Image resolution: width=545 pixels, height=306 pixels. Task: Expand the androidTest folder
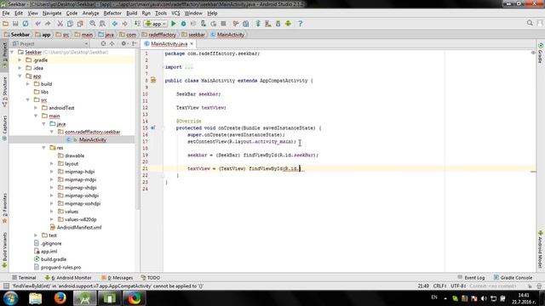pos(36,108)
